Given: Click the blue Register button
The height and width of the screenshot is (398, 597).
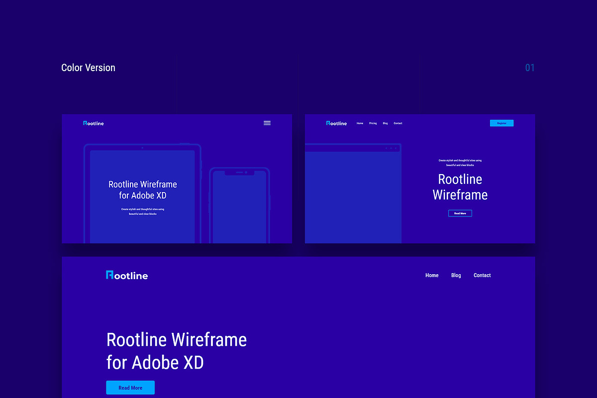Looking at the screenshot, I should pos(501,123).
